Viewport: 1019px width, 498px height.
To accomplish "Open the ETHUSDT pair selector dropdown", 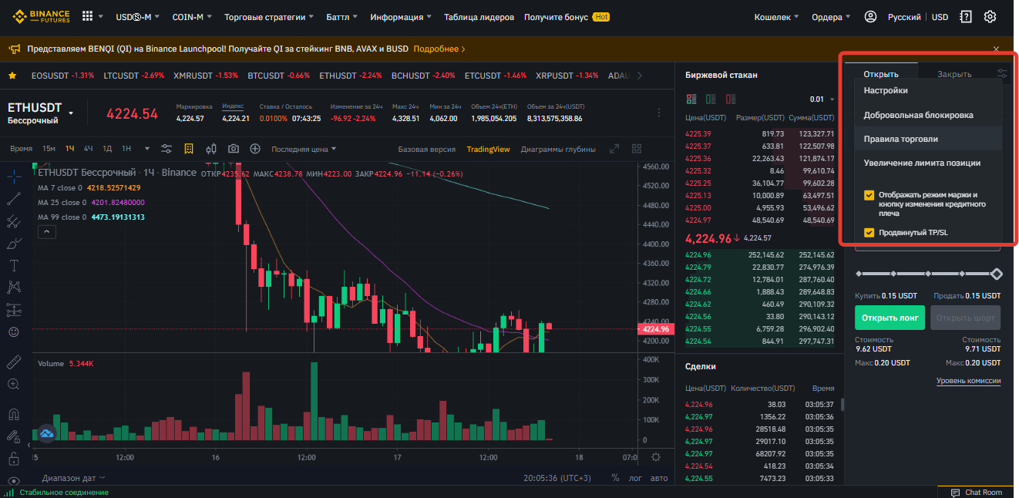I will 71,113.
